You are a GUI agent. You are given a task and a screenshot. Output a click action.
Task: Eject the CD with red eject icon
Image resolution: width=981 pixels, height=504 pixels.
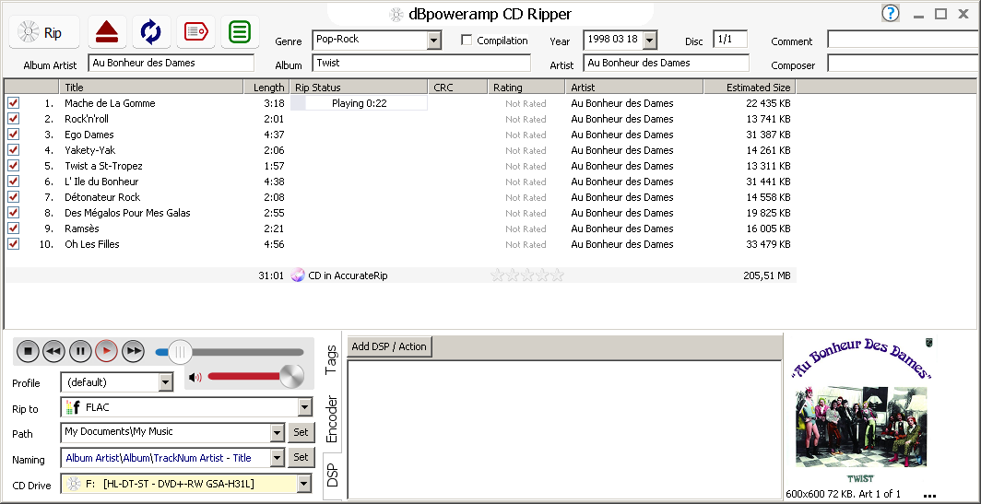pos(107,32)
